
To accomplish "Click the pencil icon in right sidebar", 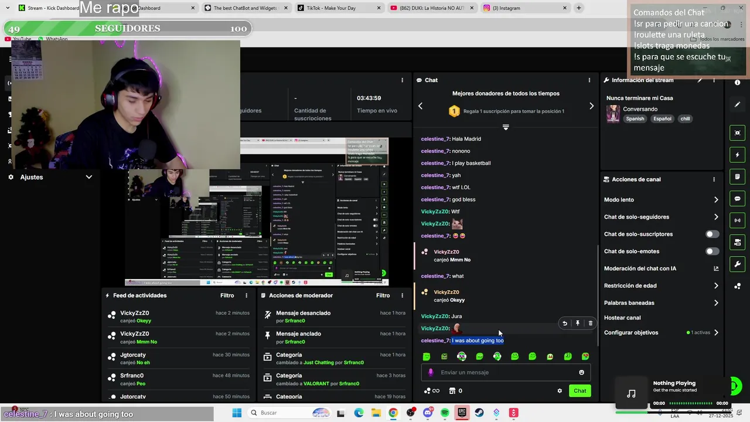I will (x=737, y=104).
